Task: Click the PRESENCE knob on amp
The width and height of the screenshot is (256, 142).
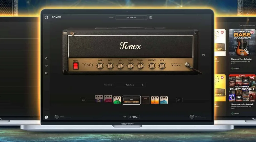Action: (x=152, y=66)
